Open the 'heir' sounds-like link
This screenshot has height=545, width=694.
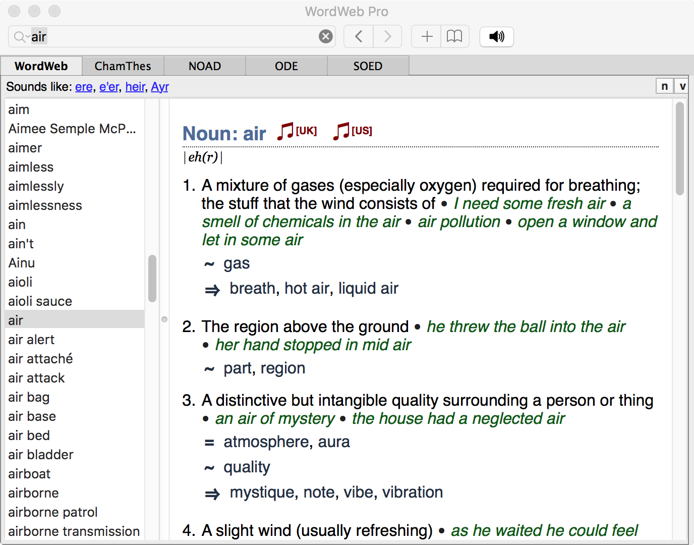(x=135, y=87)
